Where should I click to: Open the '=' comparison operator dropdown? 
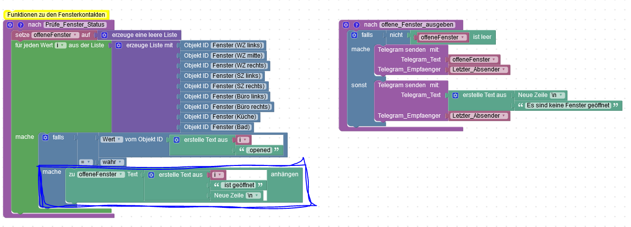click(x=86, y=162)
